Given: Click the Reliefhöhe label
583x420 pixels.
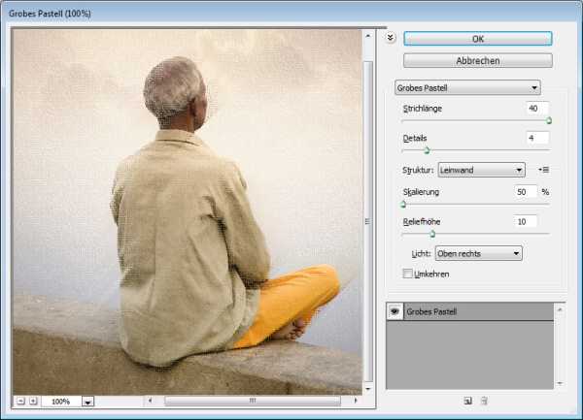Looking at the screenshot, I should point(422,221).
